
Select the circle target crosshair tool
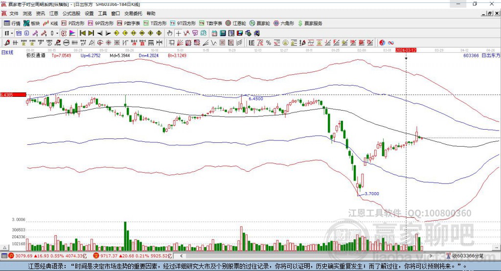point(100,43)
